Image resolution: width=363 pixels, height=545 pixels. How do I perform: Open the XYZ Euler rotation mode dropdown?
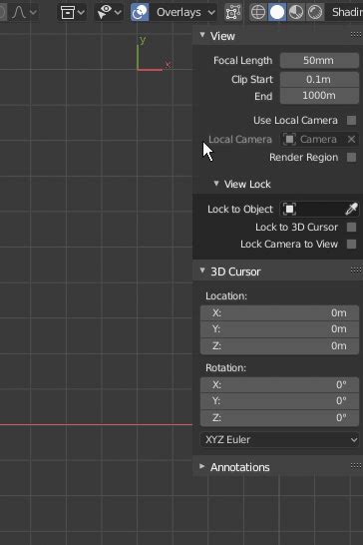tap(279, 439)
